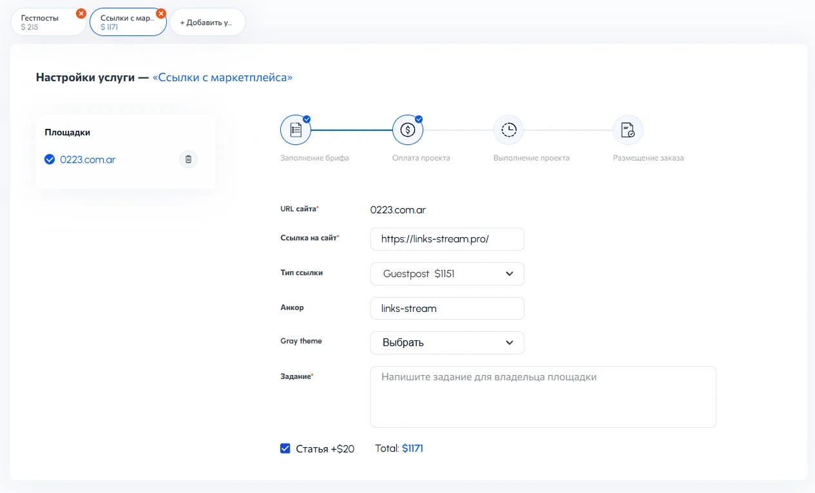Close the Ссылки с маркетплейса tab
Screen dimensions: 815x493
(161, 13)
